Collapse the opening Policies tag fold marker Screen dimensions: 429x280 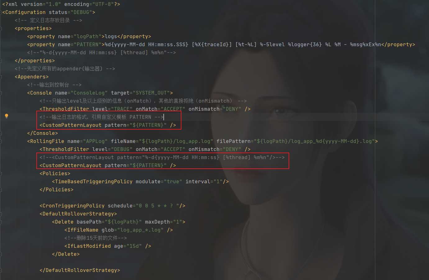click(1, 173)
